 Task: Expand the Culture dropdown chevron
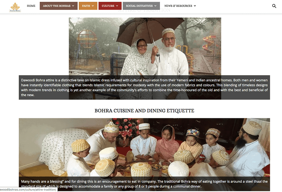pos(117,6)
